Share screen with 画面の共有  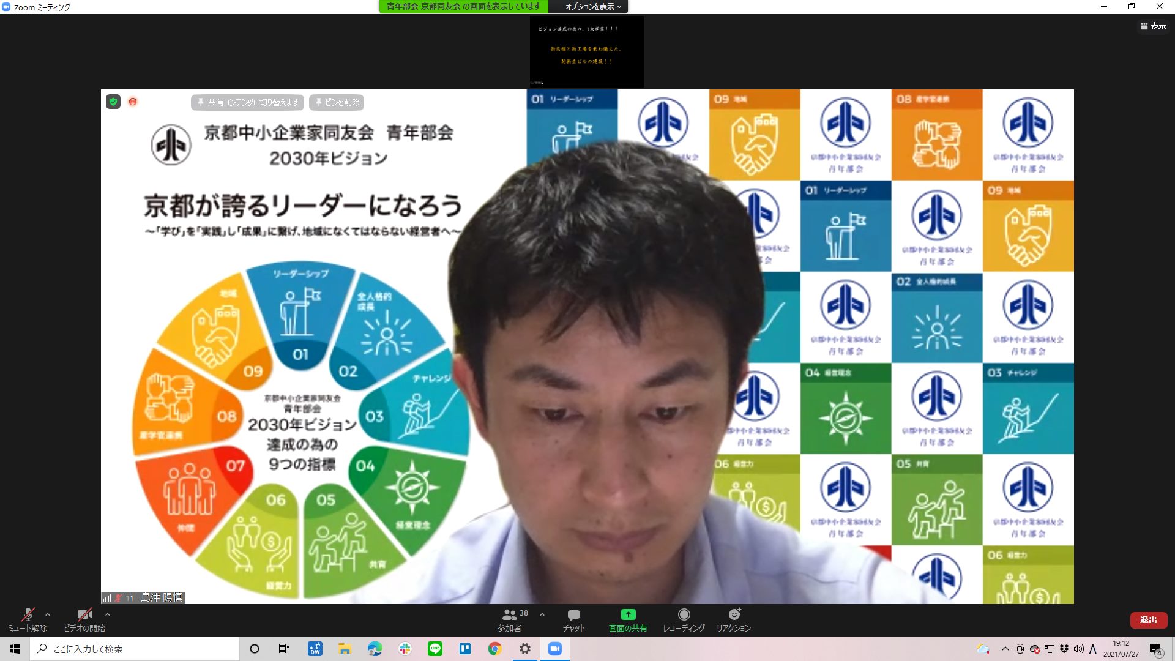[628, 619]
